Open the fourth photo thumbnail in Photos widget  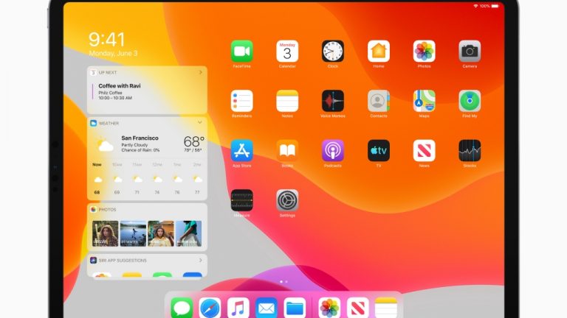(189, 233)
